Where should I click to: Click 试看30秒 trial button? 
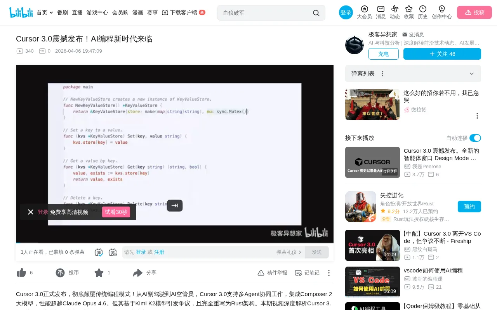tap(116, 212)
